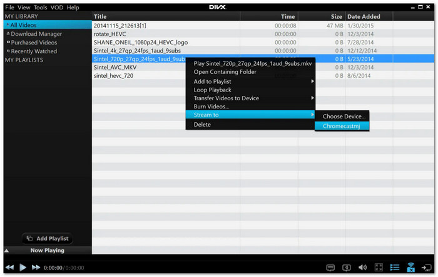Screen dimensions: 438x277
Task: Select the rotate_HEVC video row
Action: pyautogui.click(x=263, y=34)
